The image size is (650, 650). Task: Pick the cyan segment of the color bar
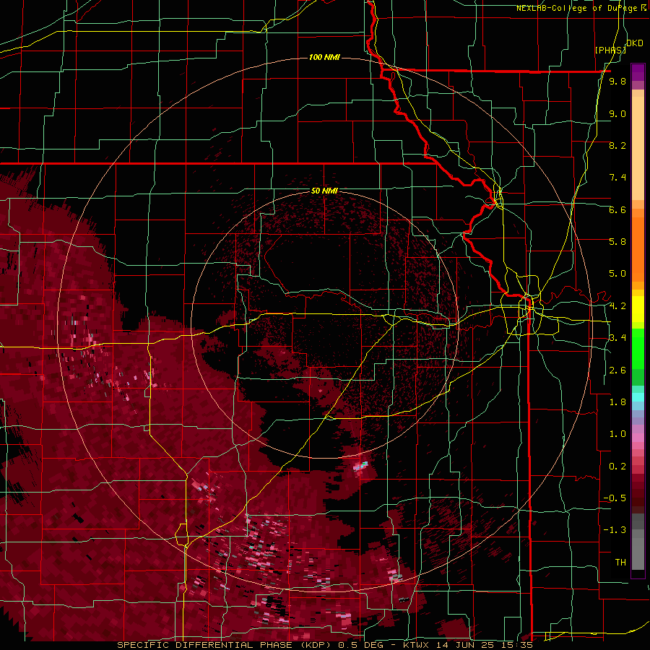pos(638,397)
